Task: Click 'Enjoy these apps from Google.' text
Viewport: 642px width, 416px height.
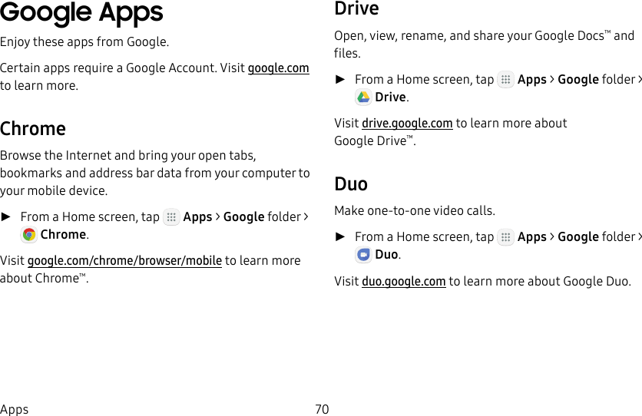Action: 84,41
